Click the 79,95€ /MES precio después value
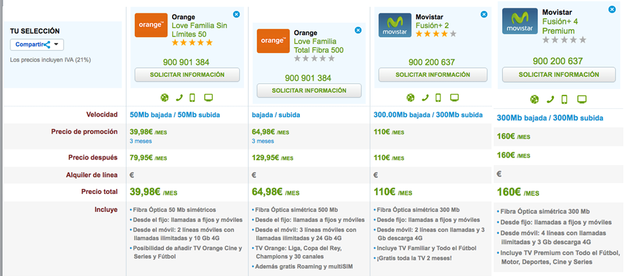 (148, 158)
